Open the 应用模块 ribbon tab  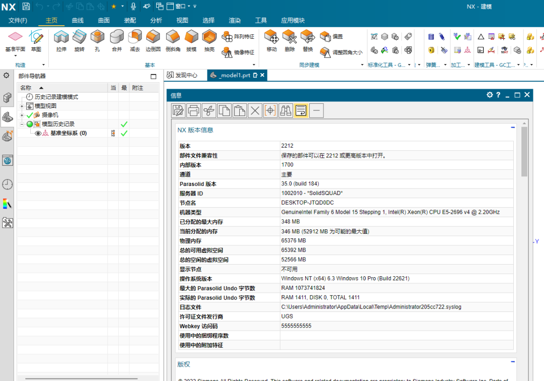tap(293, 21)
